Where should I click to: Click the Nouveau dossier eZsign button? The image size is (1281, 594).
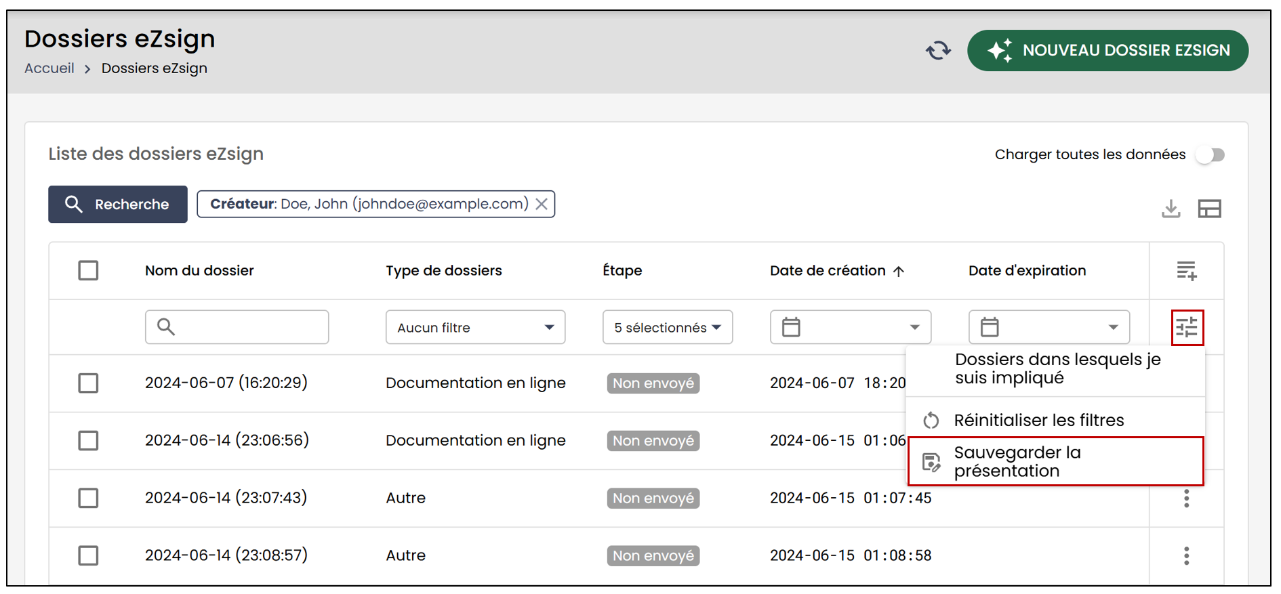pyautogui.click(x=1107, y=50)
